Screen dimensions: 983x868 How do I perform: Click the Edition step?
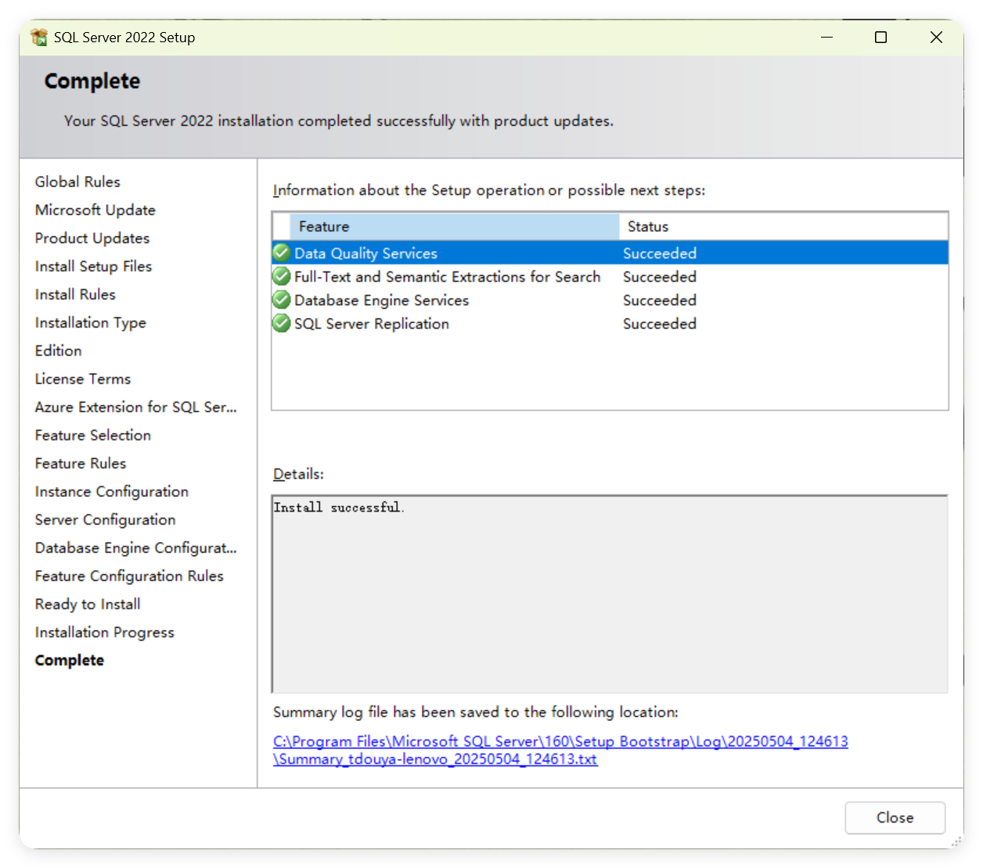[x=58, y=350]
